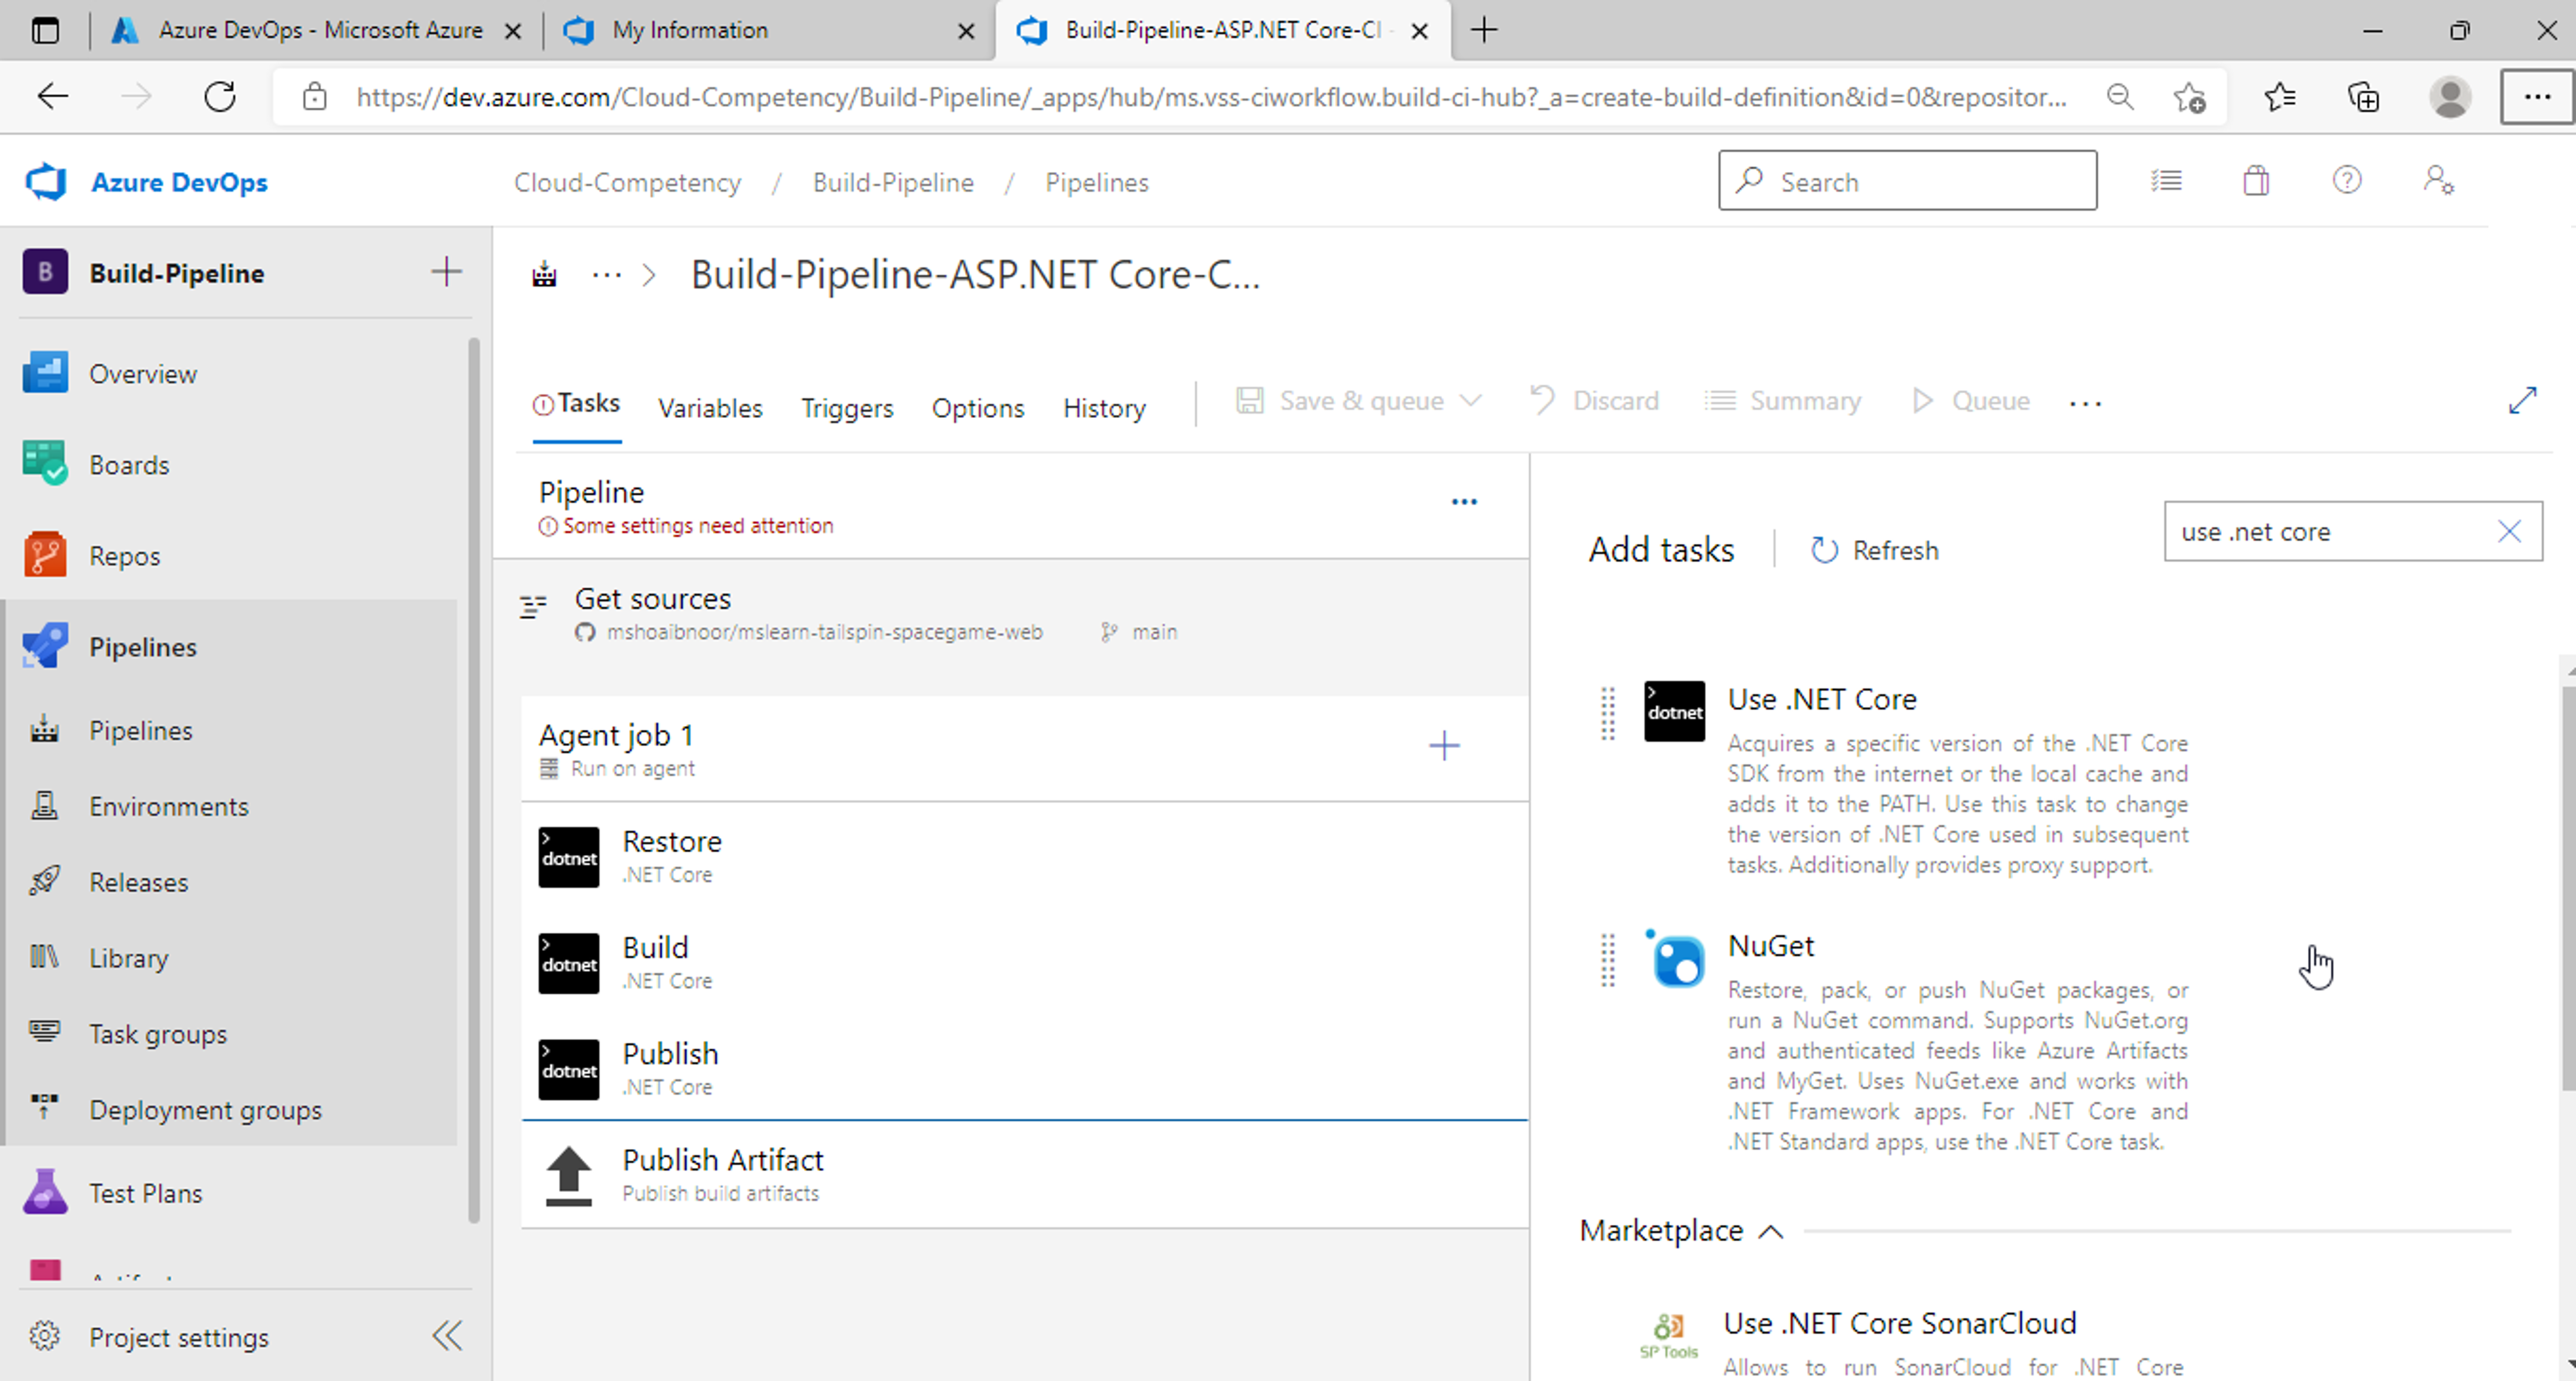Collapse the sidebar with double chevron

pyautogui.click(x=447, y=1336)
